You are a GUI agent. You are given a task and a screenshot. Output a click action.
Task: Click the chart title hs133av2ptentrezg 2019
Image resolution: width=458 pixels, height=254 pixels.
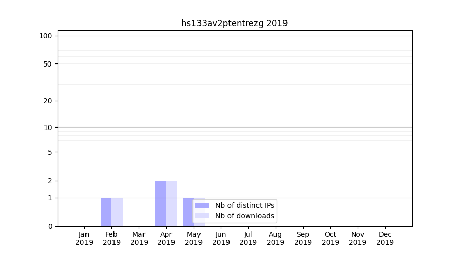pos(234,23)
